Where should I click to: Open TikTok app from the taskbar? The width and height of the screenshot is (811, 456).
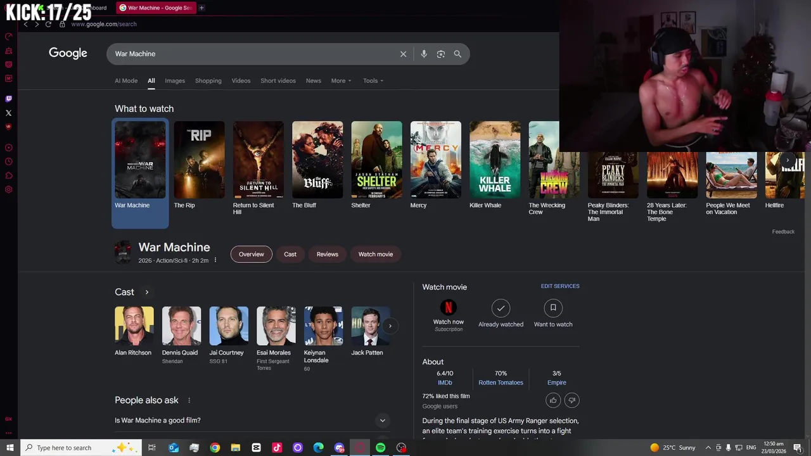[277, 448]
